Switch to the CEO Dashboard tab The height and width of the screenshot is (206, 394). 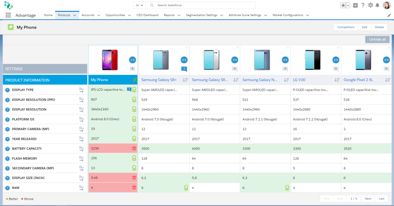[147, 15]
